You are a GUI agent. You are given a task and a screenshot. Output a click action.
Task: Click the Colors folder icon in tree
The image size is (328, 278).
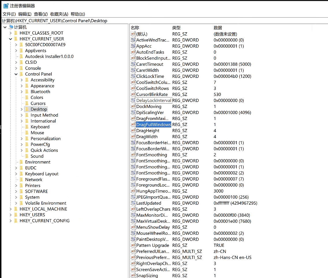[x=27, y=97]
